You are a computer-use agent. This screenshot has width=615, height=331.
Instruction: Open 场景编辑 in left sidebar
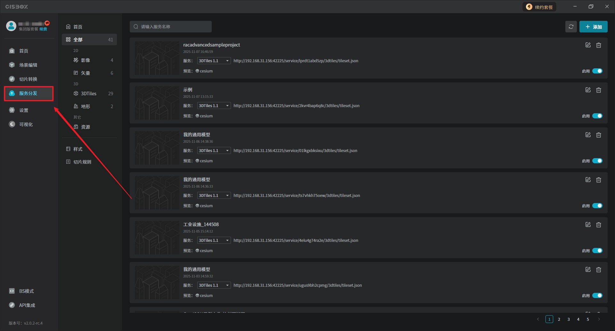(28, 65)
